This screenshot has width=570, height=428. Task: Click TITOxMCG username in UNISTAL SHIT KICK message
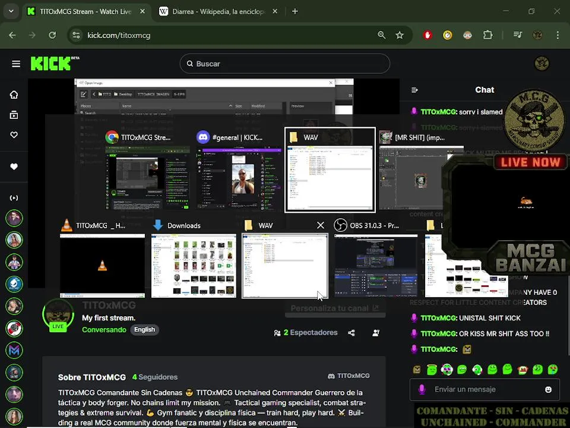[438, 318]
